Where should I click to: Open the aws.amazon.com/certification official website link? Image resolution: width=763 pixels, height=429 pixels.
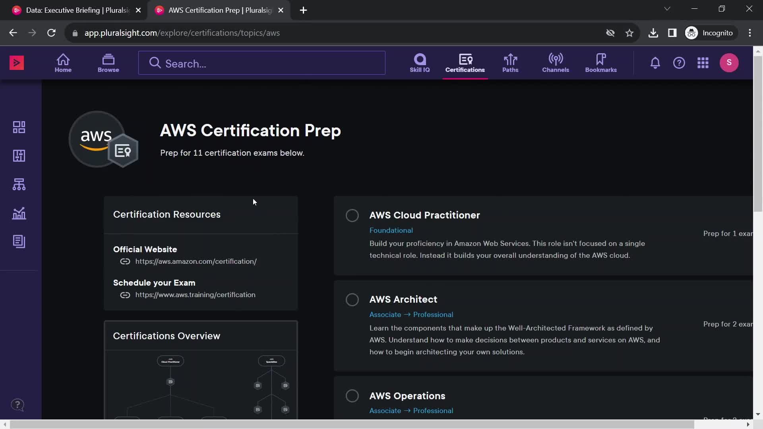(x=196, y=261)
